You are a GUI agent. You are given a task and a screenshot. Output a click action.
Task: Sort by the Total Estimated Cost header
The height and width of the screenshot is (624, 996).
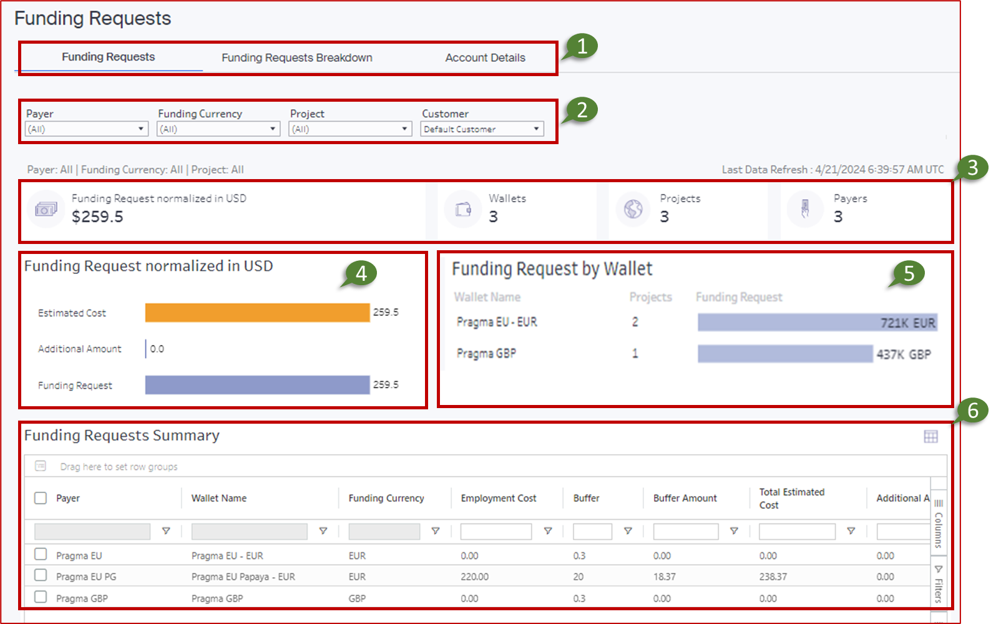pos(792,499)
